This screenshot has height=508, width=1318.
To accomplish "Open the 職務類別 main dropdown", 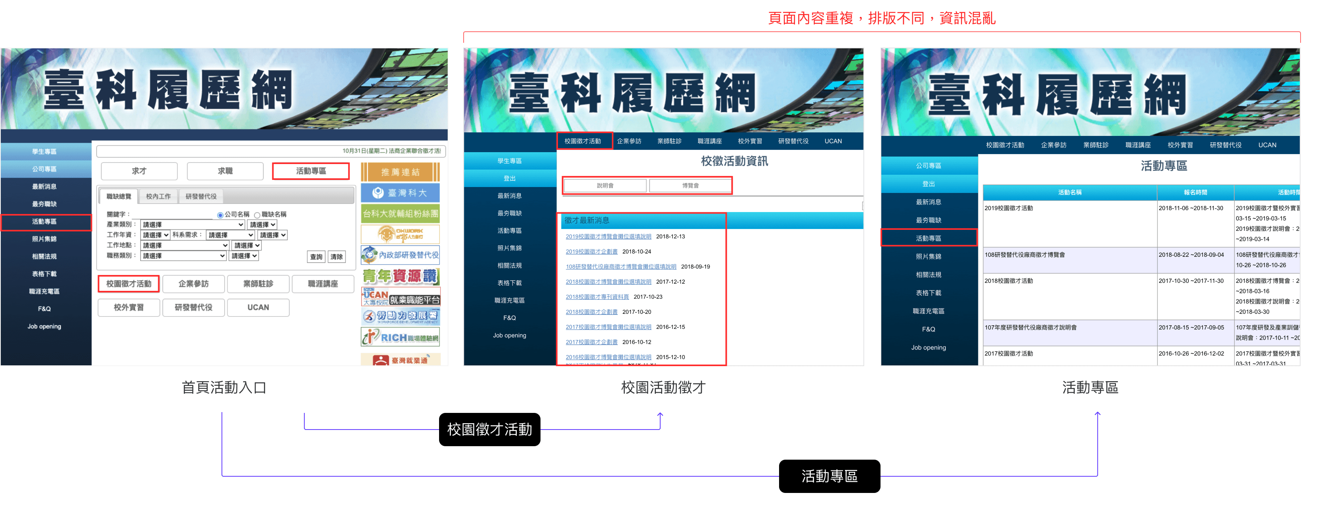I will coord(183,256).
